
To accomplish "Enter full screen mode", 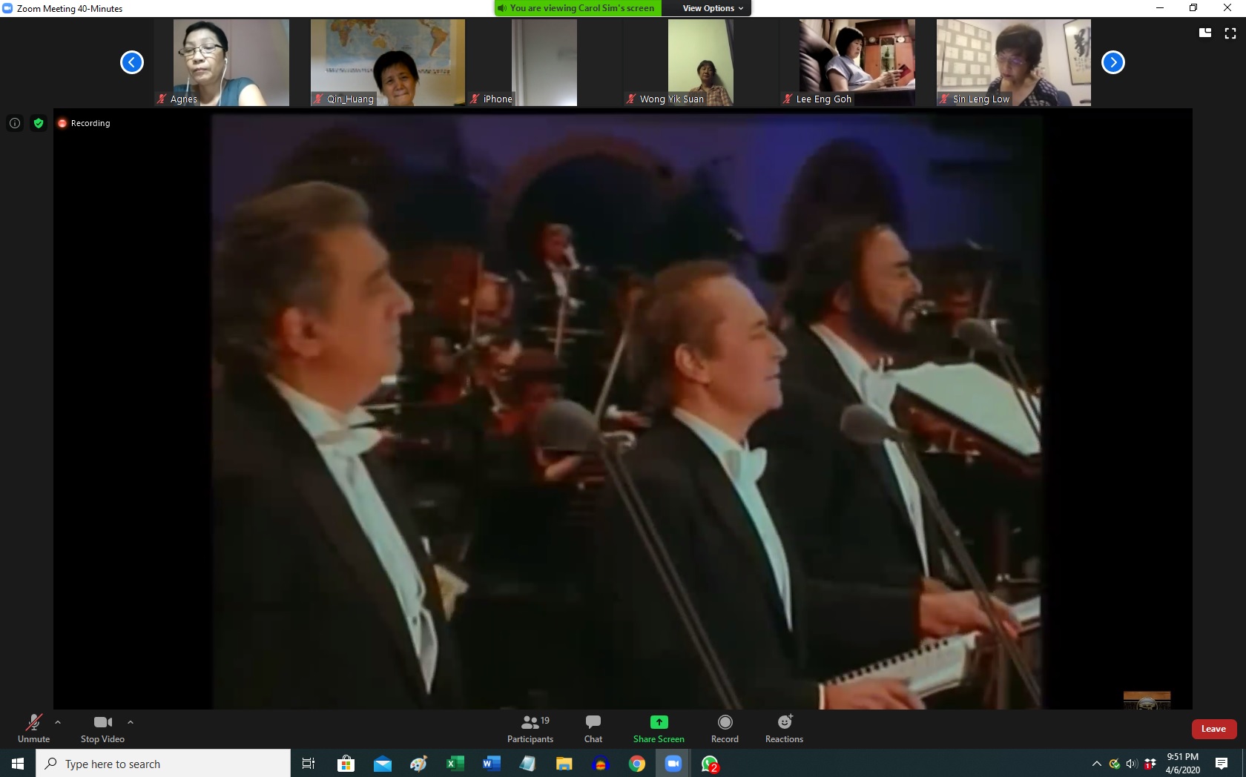I will 1230,33.
